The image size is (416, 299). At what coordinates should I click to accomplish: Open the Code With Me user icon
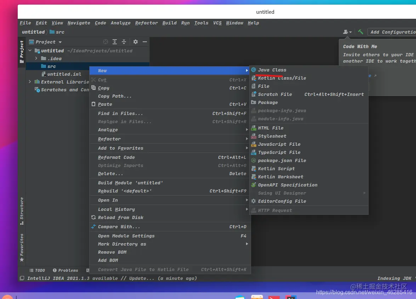pyautogui.click(x=347, y=32)
